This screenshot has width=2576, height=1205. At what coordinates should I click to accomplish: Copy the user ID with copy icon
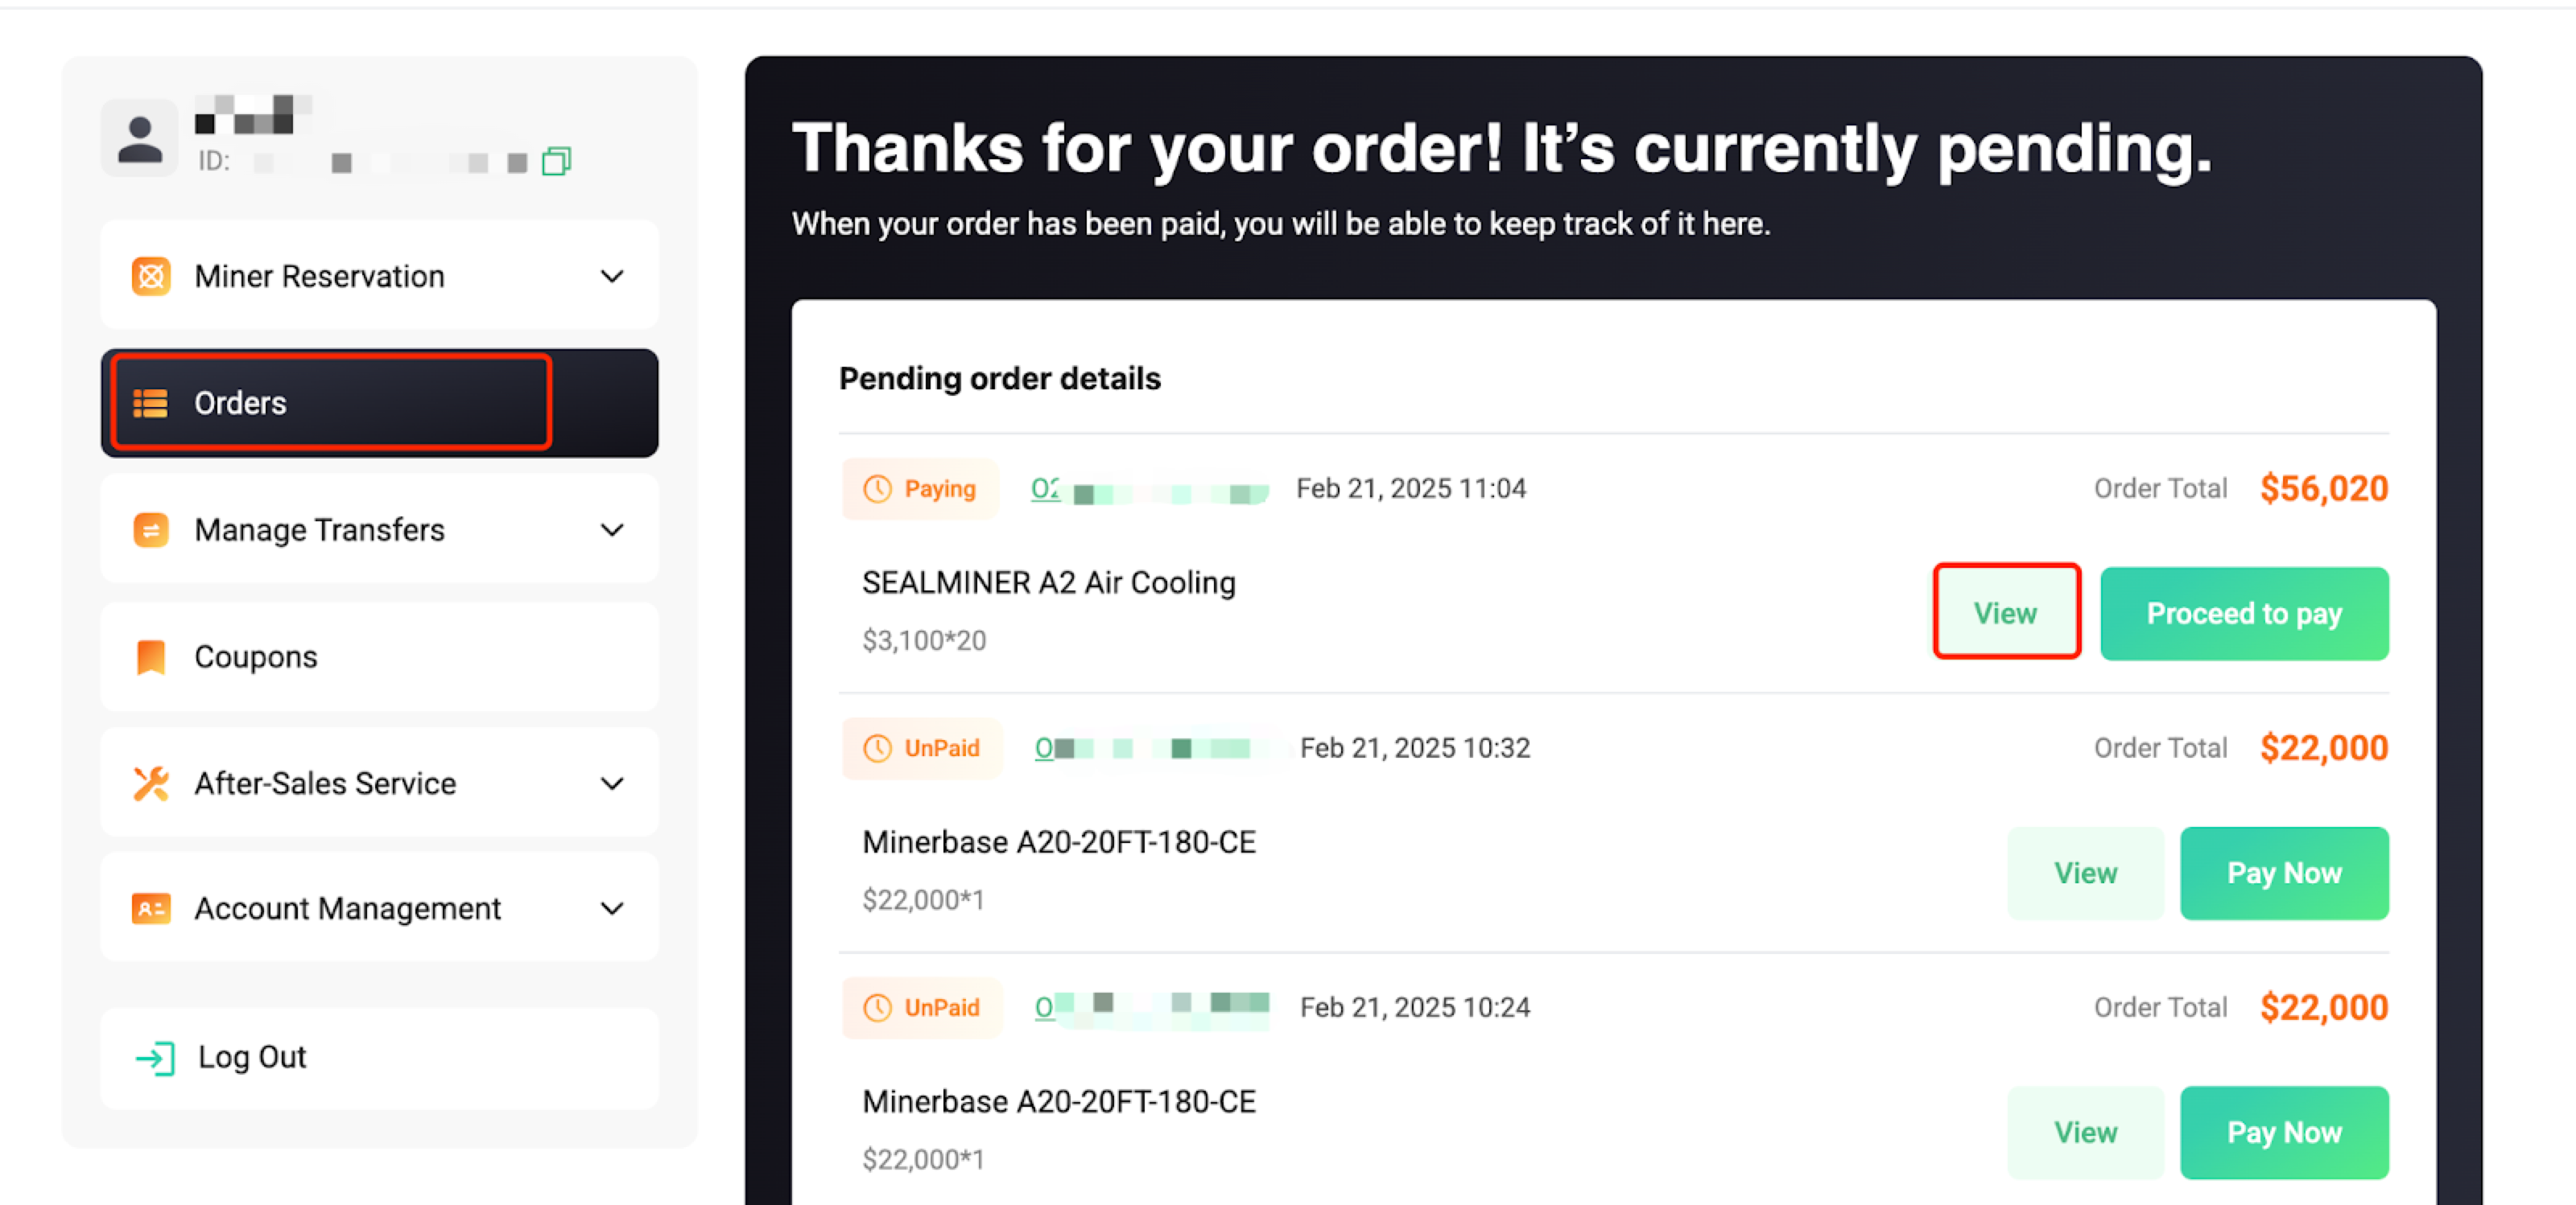pos(556,161)
